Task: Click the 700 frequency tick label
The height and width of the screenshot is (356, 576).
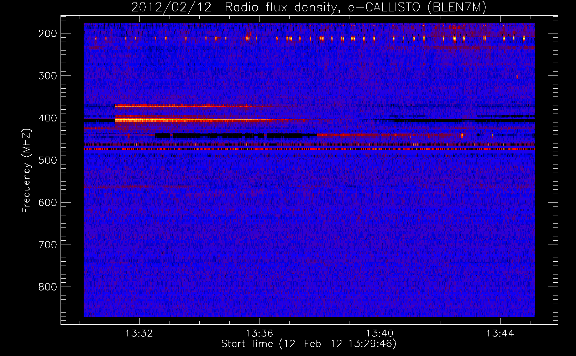Action: coord(47,245)
